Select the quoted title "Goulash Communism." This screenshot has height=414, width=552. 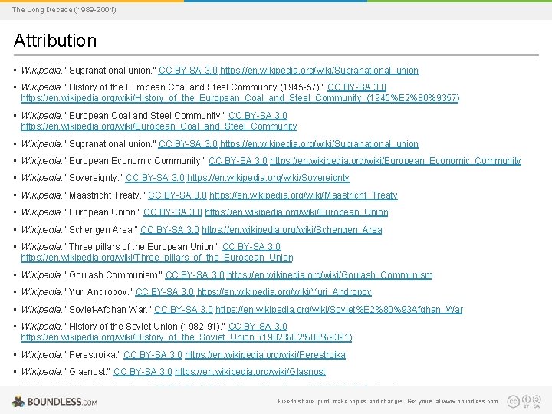coord(113,275)
